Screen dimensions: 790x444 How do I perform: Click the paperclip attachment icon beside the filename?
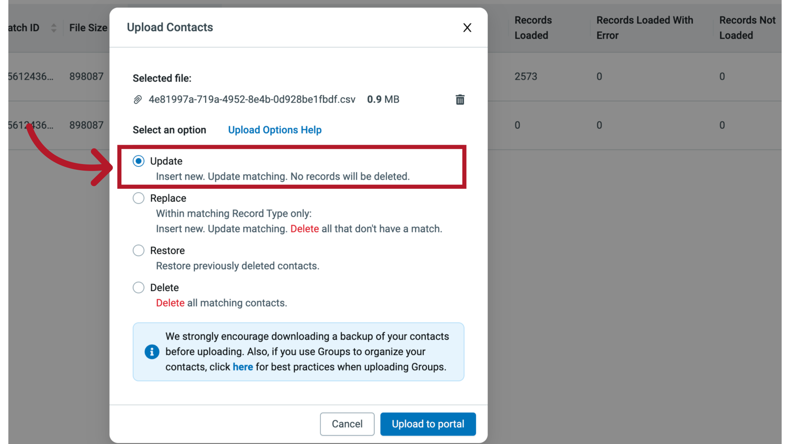tap(138, 99)
